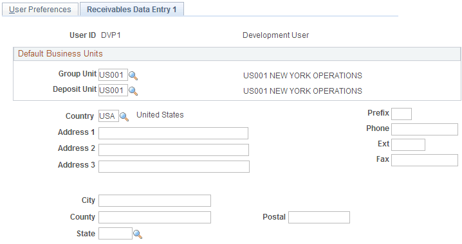Click the State label
This screenshot has width=462, height=244.
coord(86,234)
